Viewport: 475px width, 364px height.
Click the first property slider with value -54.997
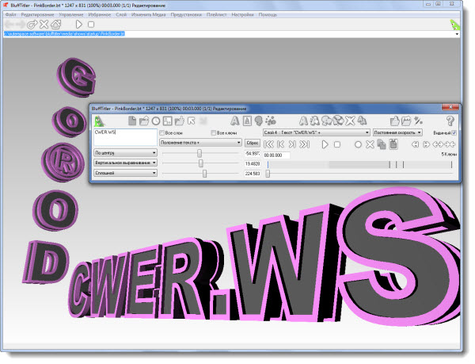(199, 154)
